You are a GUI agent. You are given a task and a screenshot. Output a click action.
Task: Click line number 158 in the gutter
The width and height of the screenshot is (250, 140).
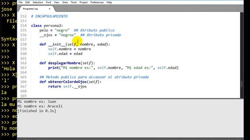click(x=23, y=44)
